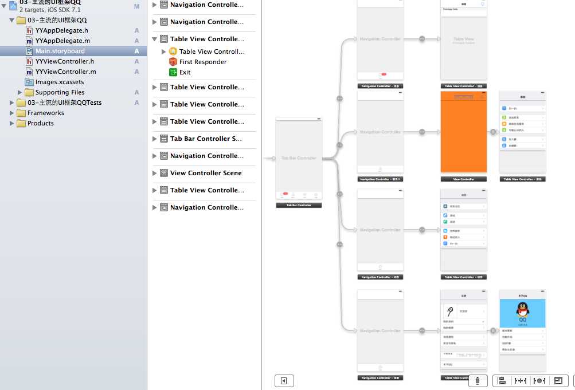Screen dimensions: 575x390
Task: Select Main.storyboard in the navigator
Action: (x=60, y=51)
